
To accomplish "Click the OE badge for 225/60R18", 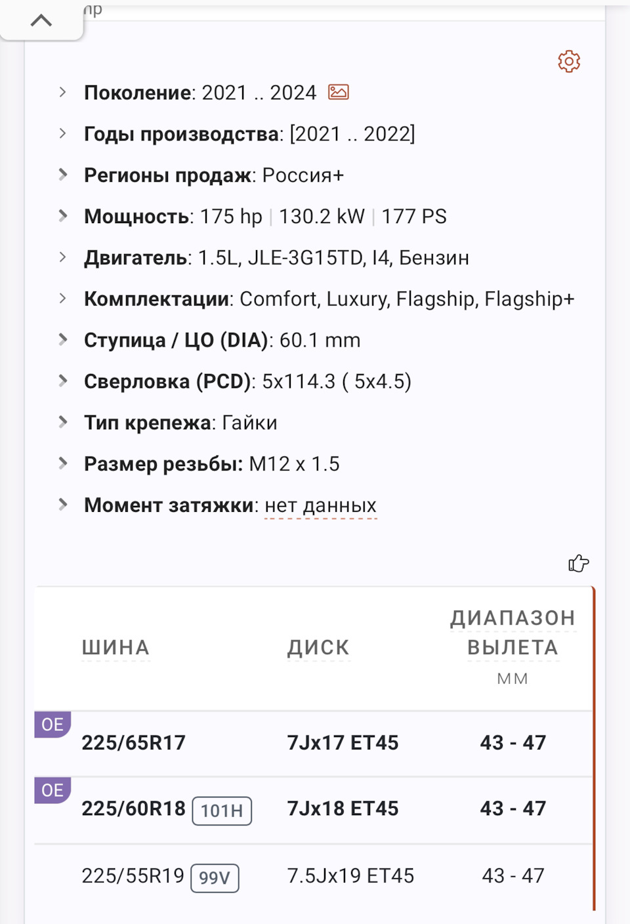I will 52,790.
